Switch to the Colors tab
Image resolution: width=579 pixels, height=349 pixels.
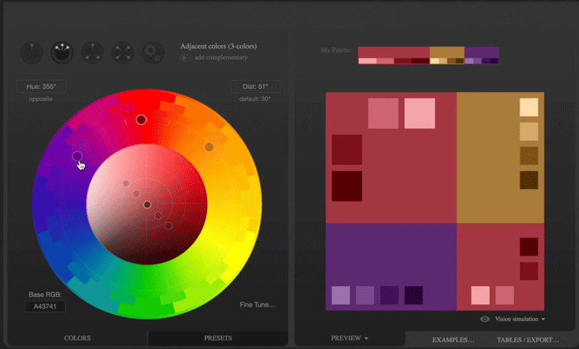click(77, 338)
